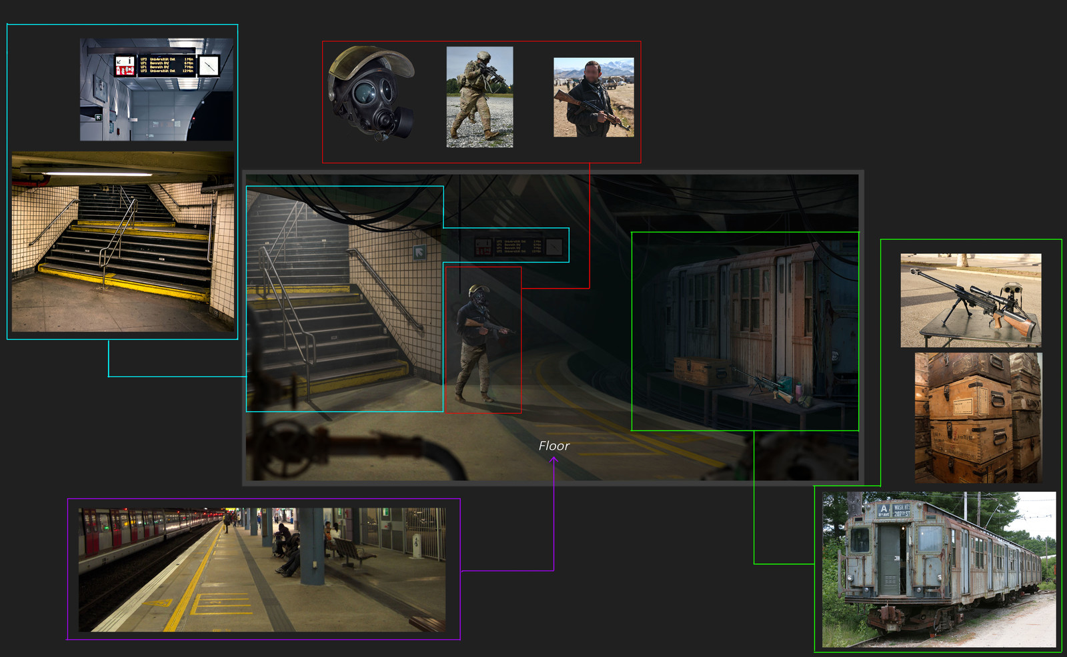Click the sniper rifle on table photo
The height and width of the screenshot is (657, 1067).
tap(971, 301)
